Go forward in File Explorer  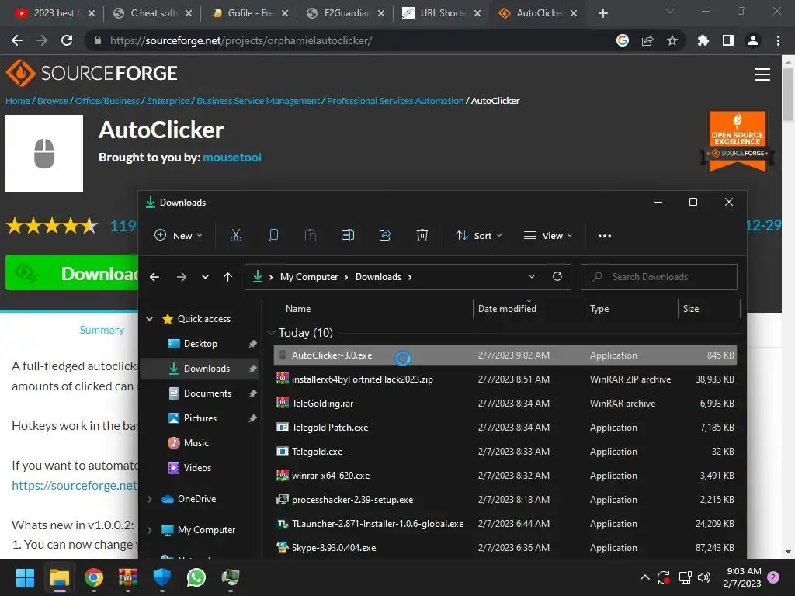pyautogui.click(x=182, y=277)
